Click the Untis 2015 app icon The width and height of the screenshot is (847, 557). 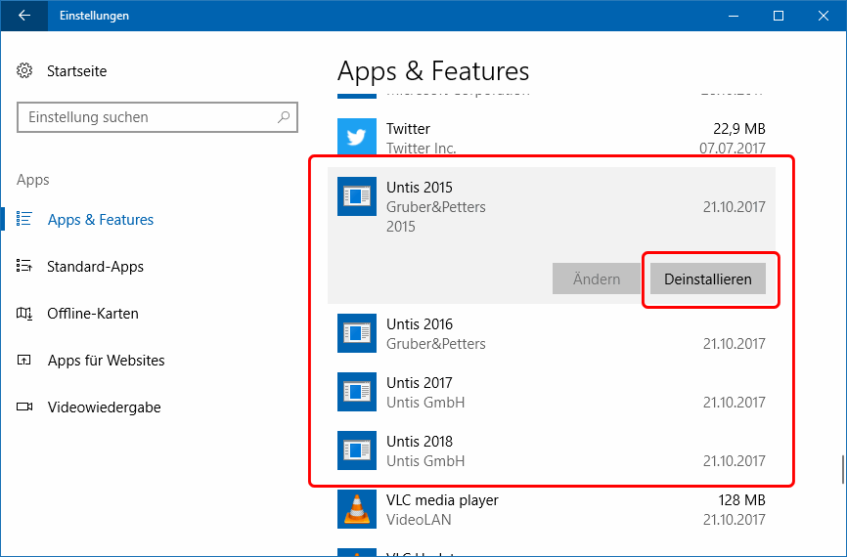(356, 196)
